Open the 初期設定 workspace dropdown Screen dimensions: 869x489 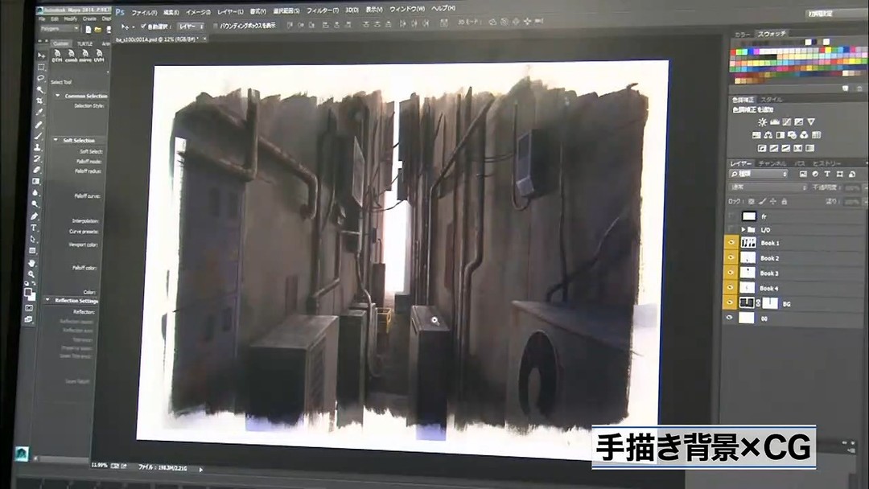(x=837, y=14)
